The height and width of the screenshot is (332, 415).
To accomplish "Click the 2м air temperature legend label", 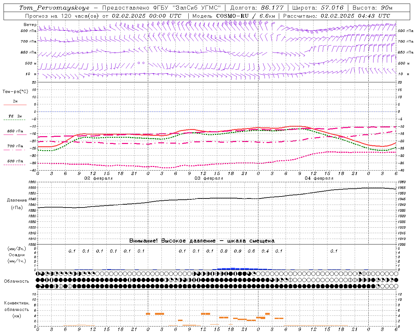I will [15, 101].
